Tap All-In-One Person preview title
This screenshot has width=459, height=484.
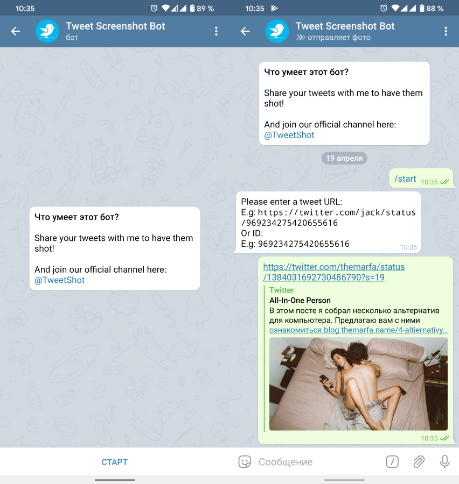pyautogui.click(x=300, y=300)
